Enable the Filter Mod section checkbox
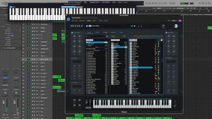Viewport: 212px width, 119px height. coord(72,33)
